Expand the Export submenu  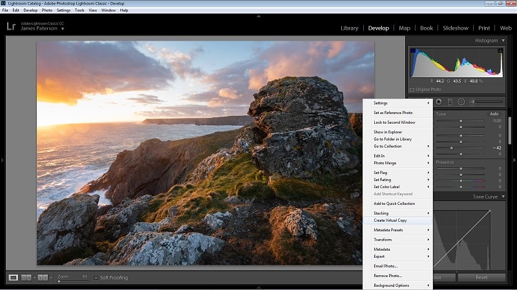tap(398, 256)
